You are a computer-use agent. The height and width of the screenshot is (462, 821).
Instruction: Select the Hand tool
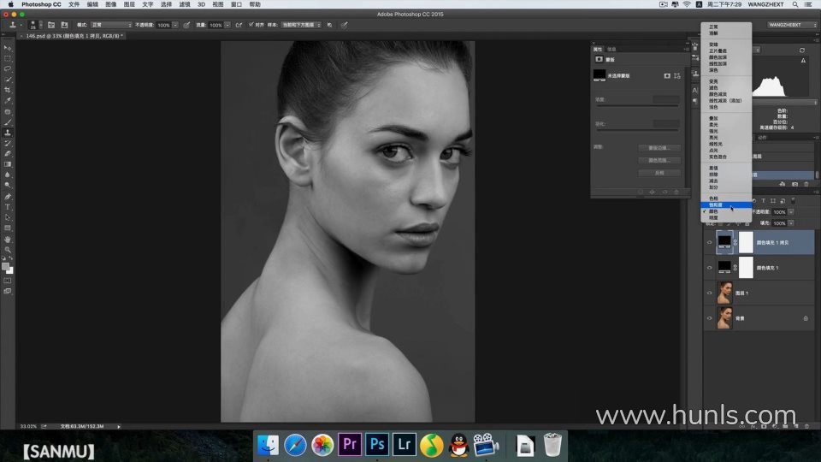coord(8,240)
